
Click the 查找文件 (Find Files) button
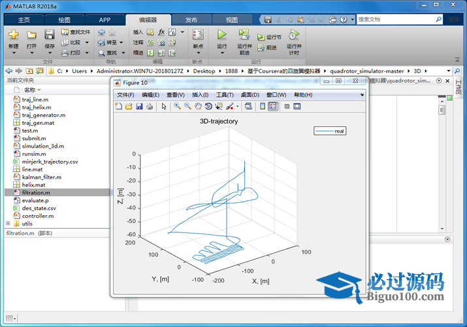pos(76,32)
